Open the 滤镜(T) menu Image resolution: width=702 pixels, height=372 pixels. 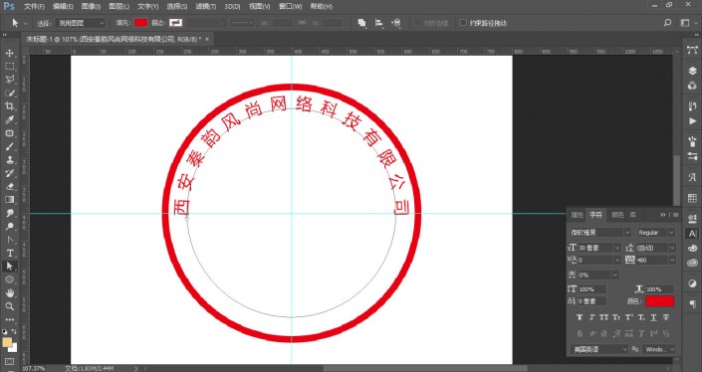pyautogui.click(x=206, y=6)
